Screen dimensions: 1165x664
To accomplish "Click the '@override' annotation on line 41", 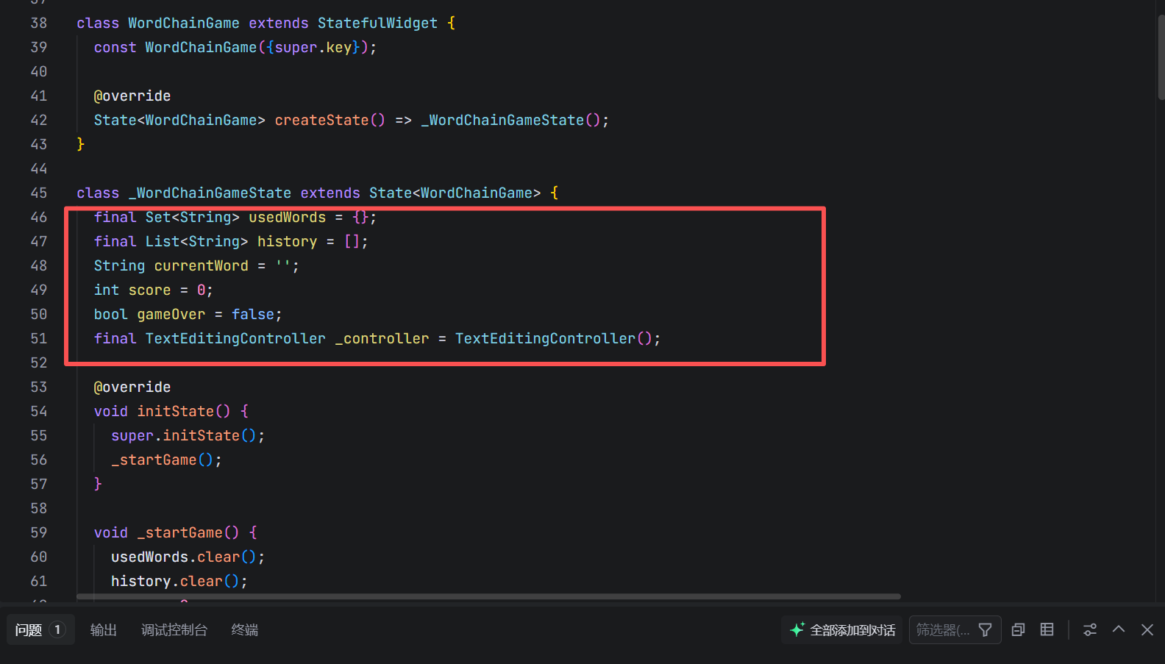I will coord(132,96).
